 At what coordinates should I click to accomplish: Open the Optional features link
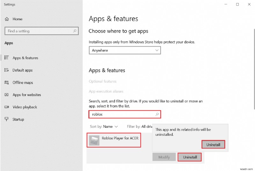[103, 82]
